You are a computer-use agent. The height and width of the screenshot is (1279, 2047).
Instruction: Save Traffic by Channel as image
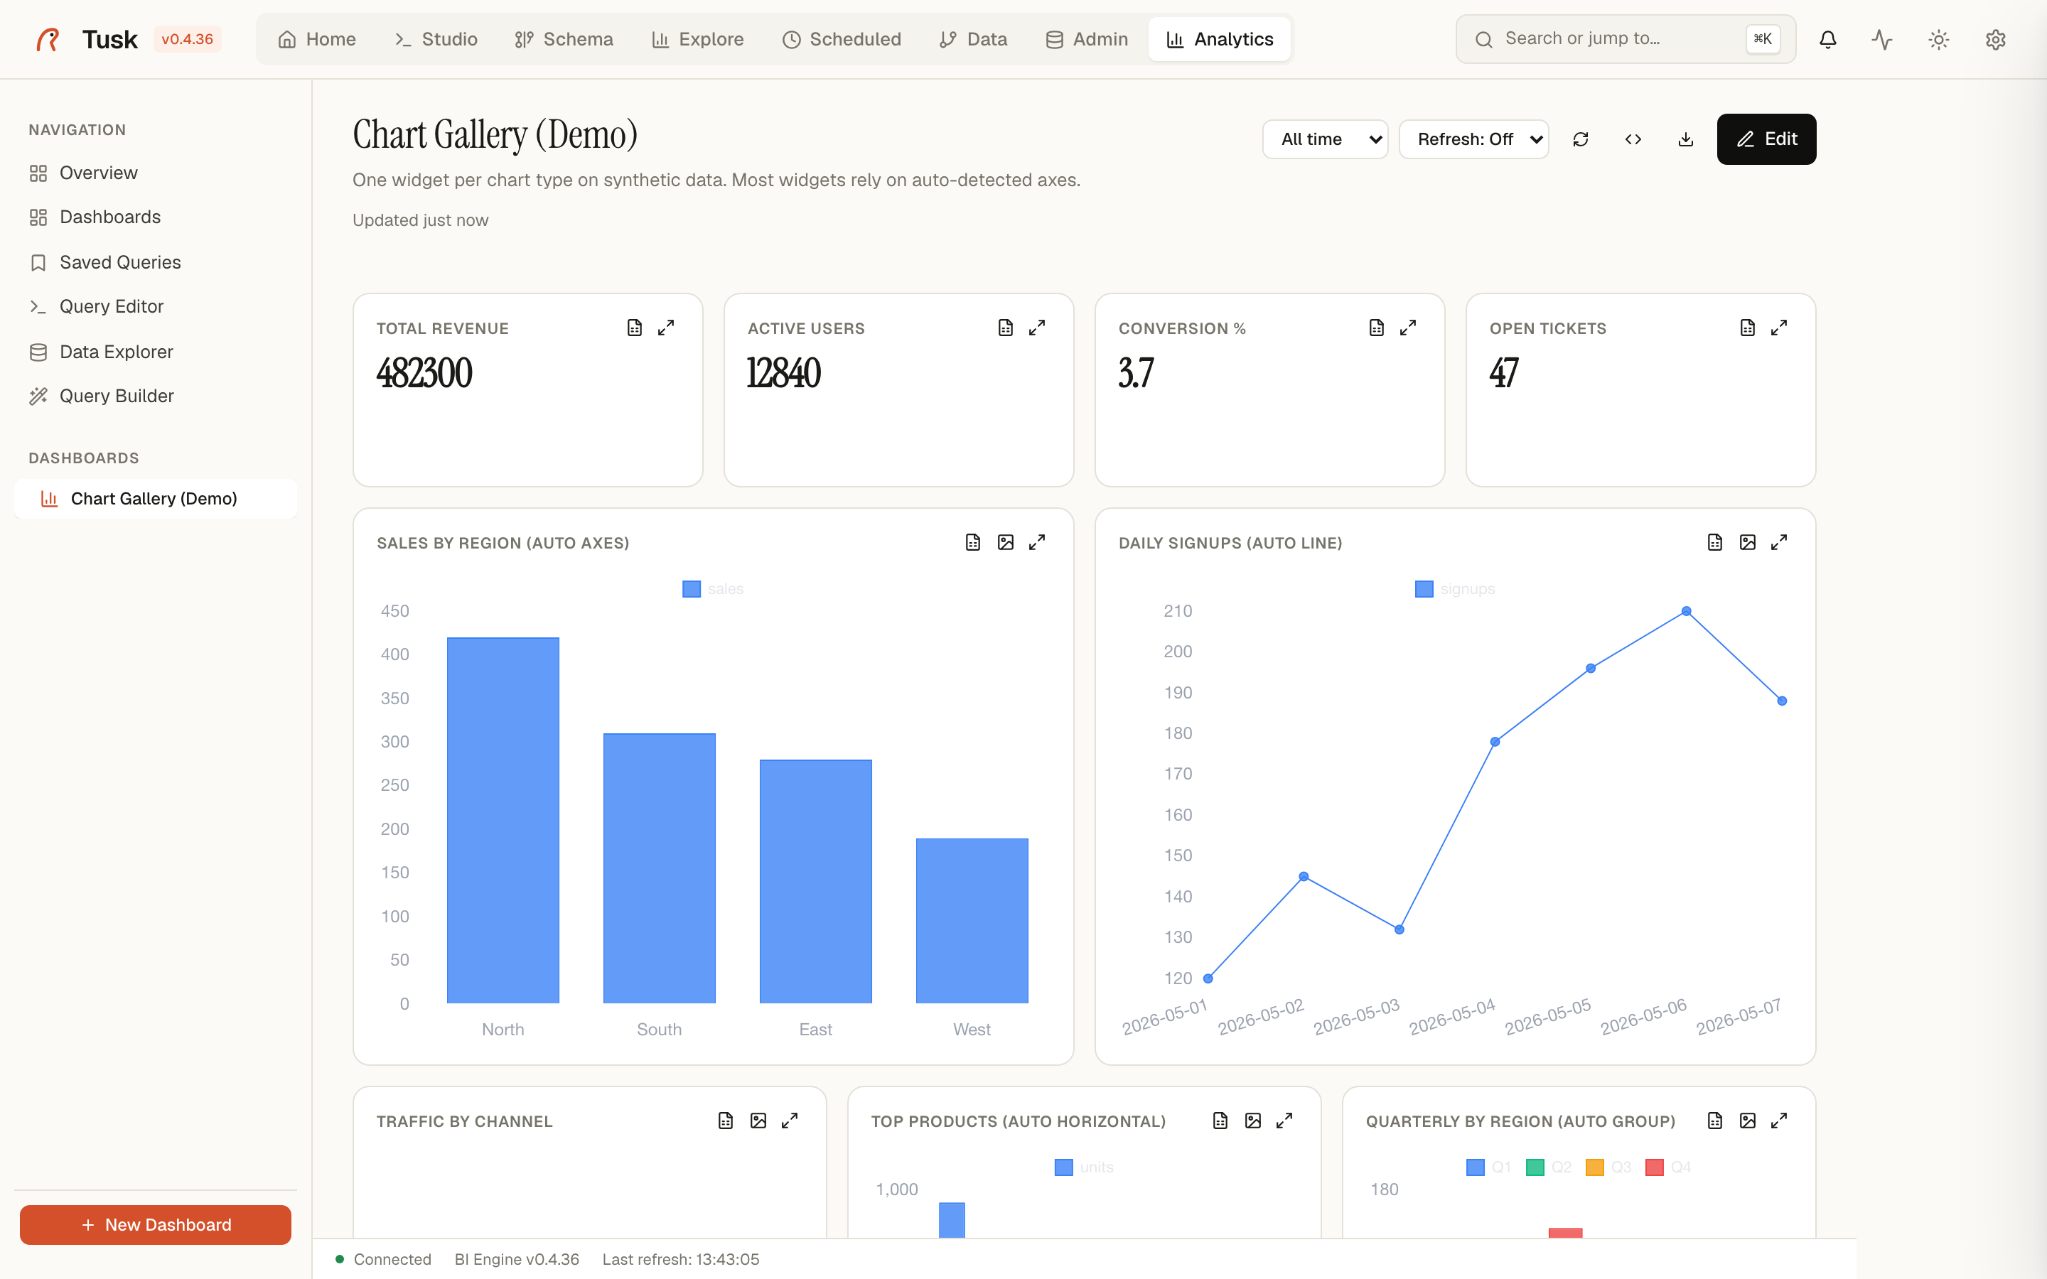[758, 1120]
